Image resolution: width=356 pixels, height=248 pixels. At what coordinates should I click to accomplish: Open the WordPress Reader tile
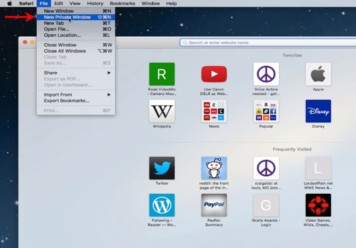[x=162, y=205]
